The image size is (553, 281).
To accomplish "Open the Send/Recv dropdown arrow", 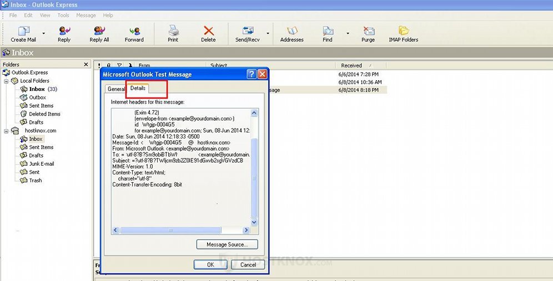I will 268,33.
